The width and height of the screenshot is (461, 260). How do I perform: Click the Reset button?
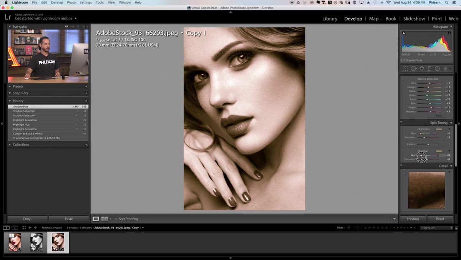pos(440,219)
